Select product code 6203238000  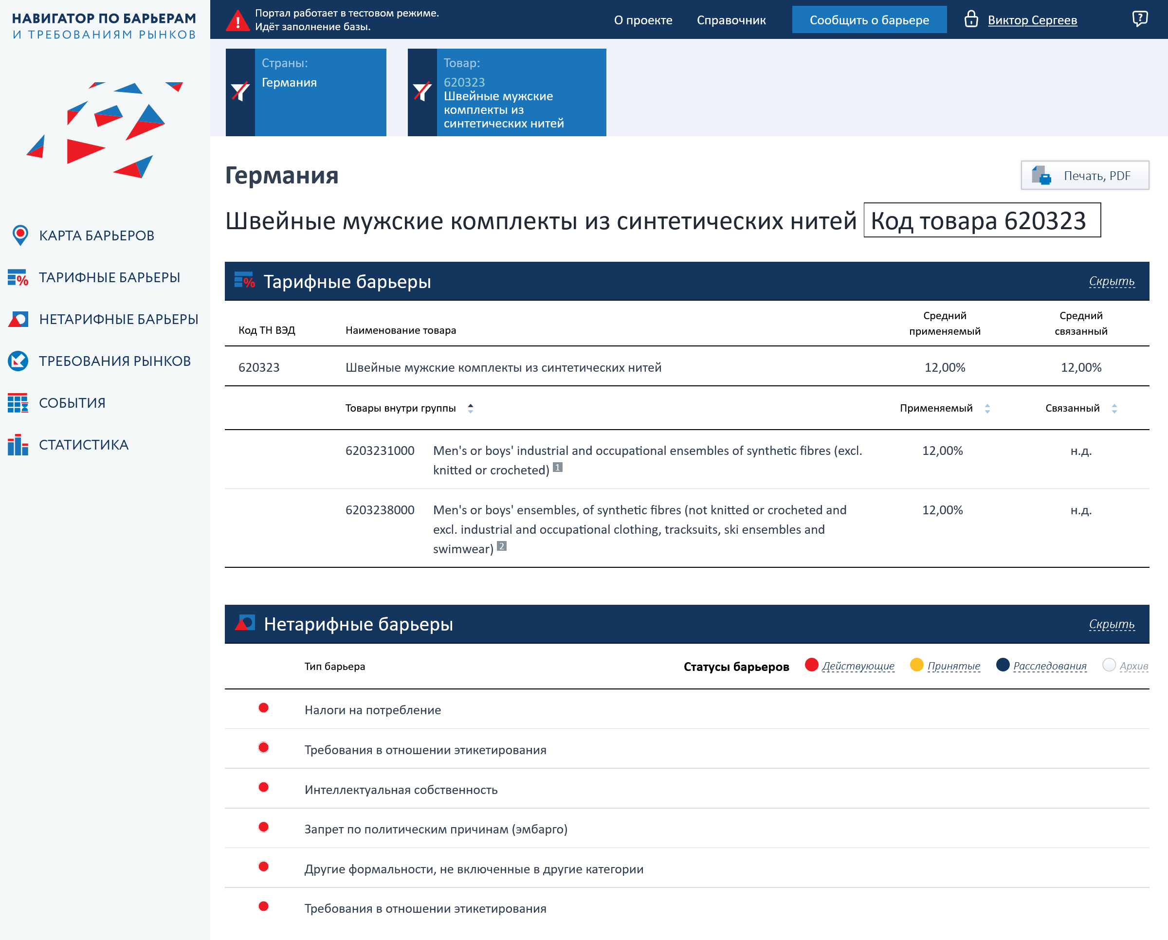point(380,510)
